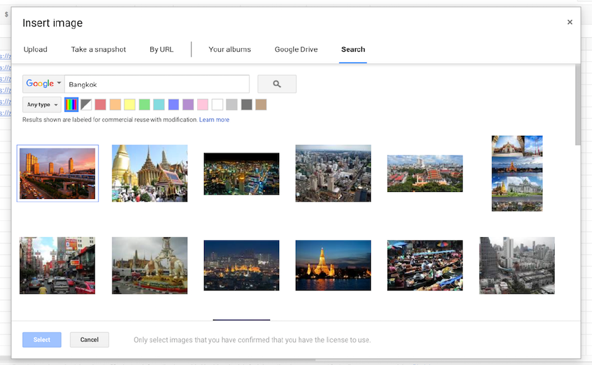Select the black and white filter icon

coord(86,105)
